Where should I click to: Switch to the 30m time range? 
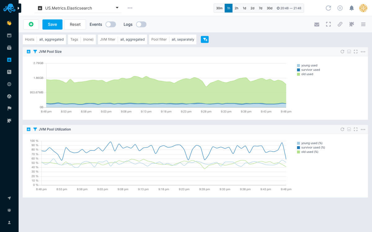click(219, 8)
